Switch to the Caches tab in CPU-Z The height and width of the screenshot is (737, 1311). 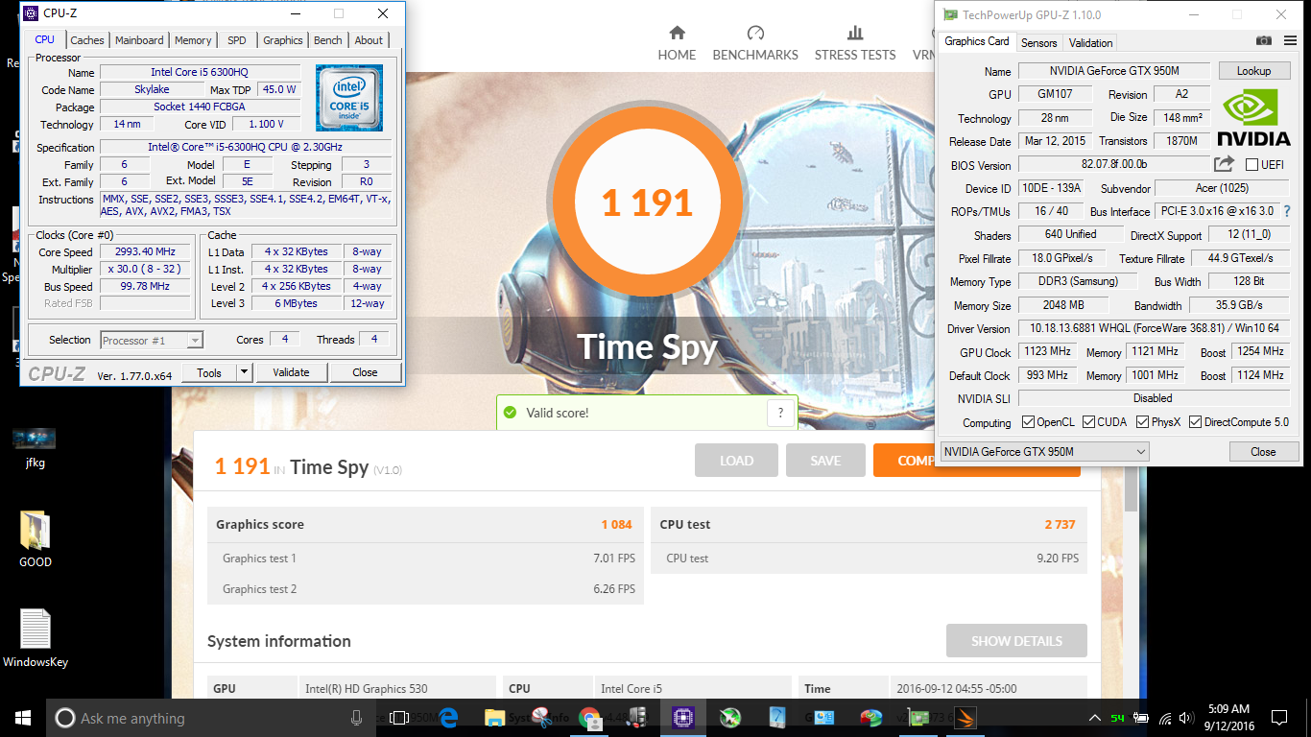pyautogui.click(x=87, y=40)
